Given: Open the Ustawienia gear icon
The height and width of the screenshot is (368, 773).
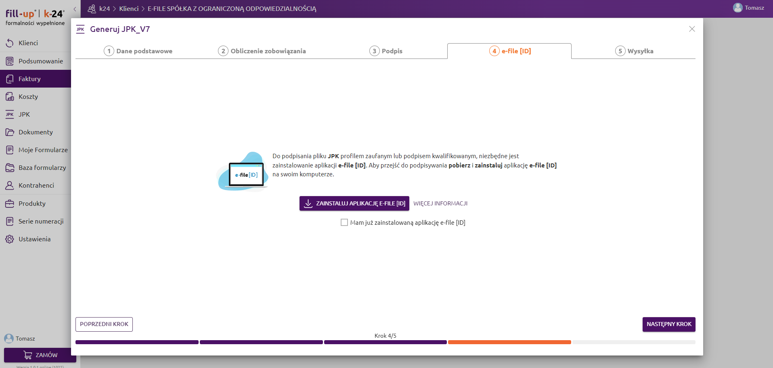Looking at the screenshot, I should click(x=10, y=239).
